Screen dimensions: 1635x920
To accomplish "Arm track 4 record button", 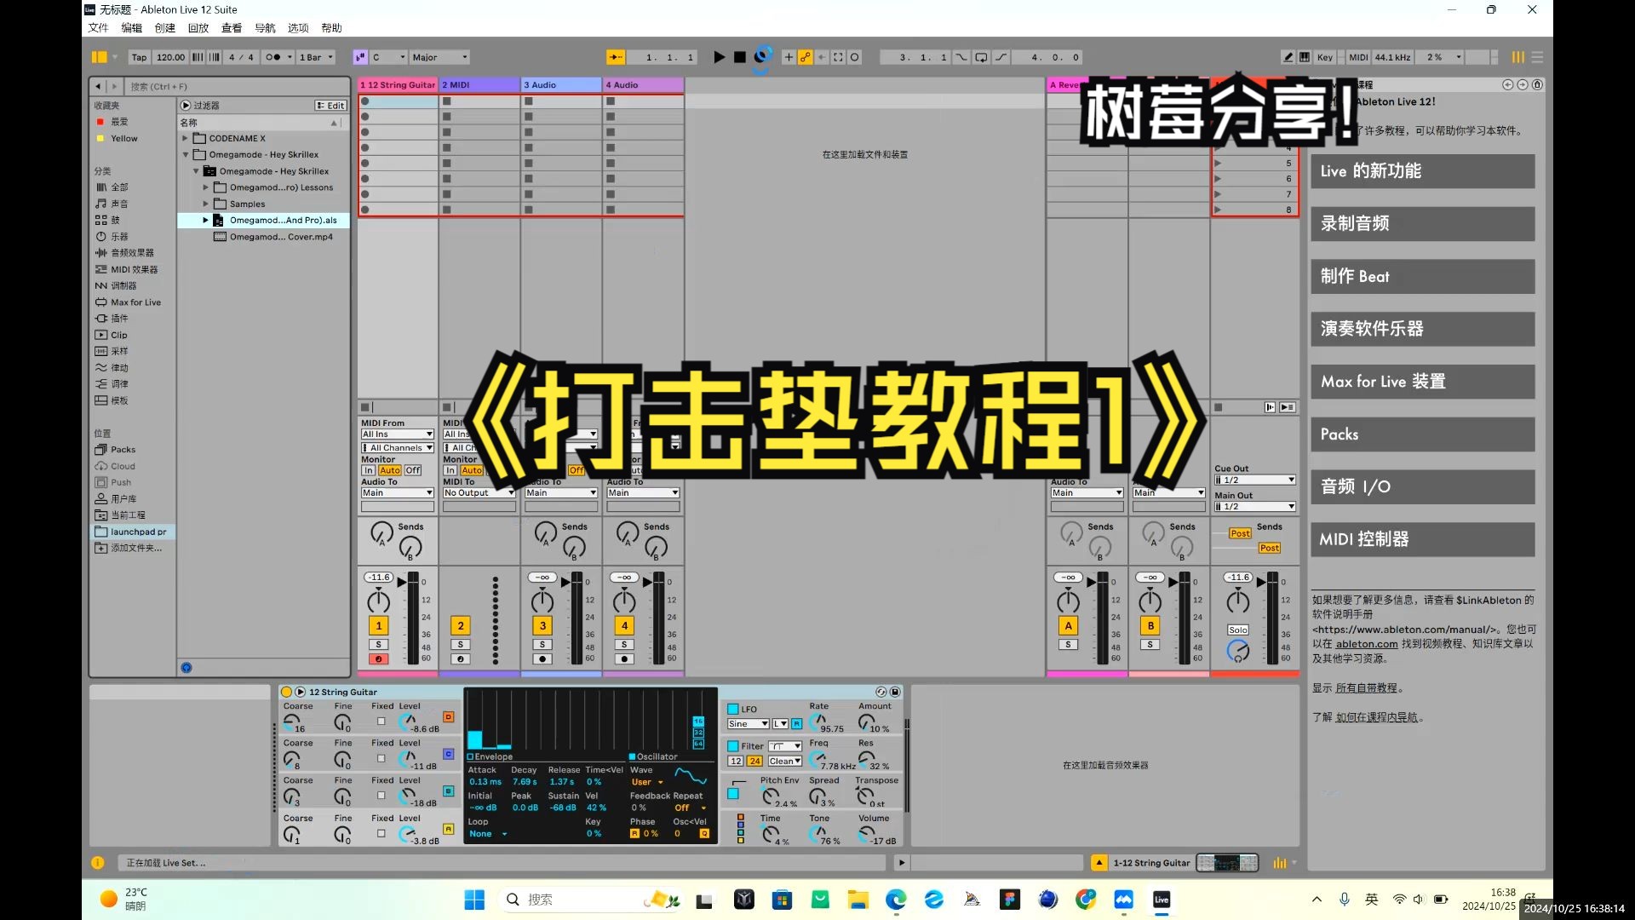I will 624,659.
